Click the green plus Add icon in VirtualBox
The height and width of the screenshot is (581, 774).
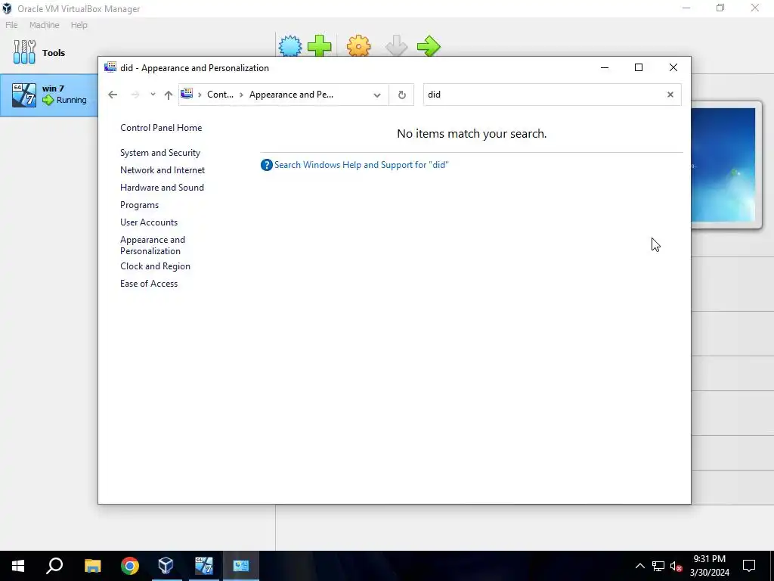320,46
